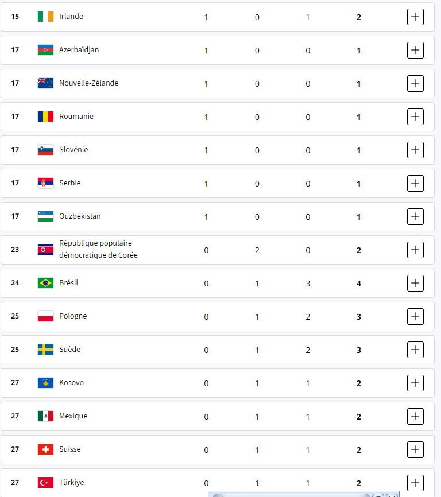Click the Pologne country name
This screenshot has height=497, width=441.
(x=73, y=316)
